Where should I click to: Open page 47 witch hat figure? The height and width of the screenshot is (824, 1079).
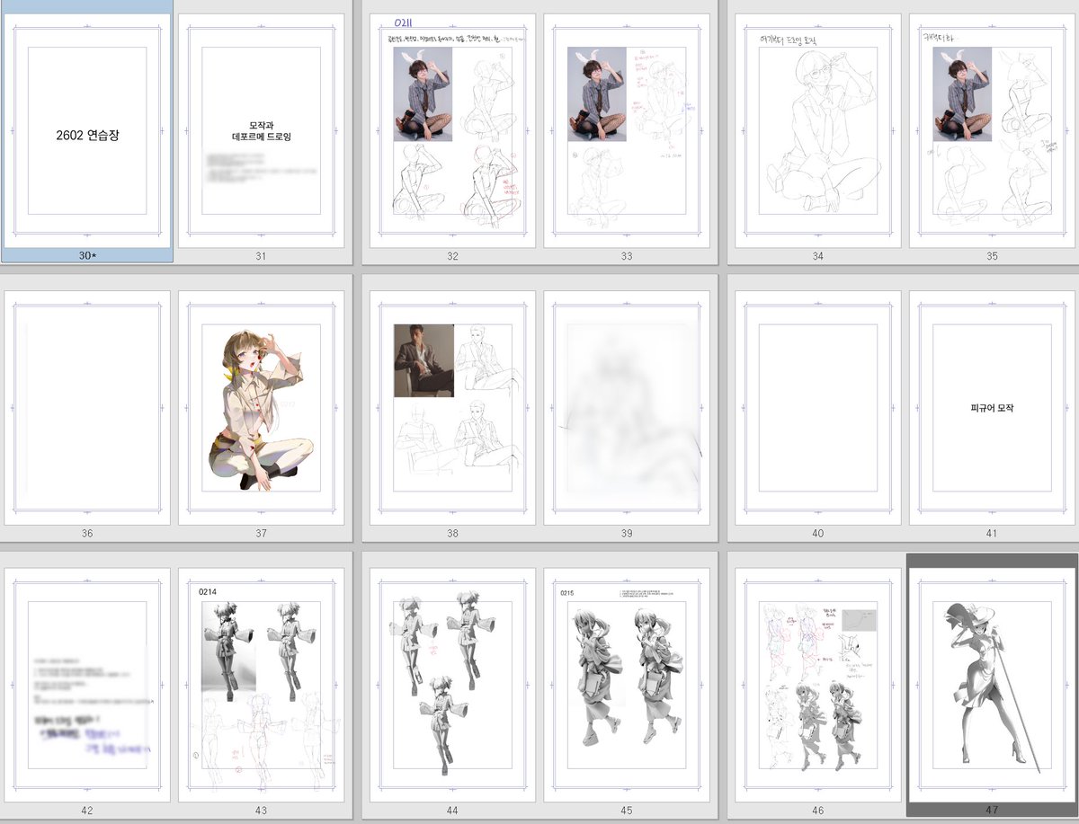992,685
